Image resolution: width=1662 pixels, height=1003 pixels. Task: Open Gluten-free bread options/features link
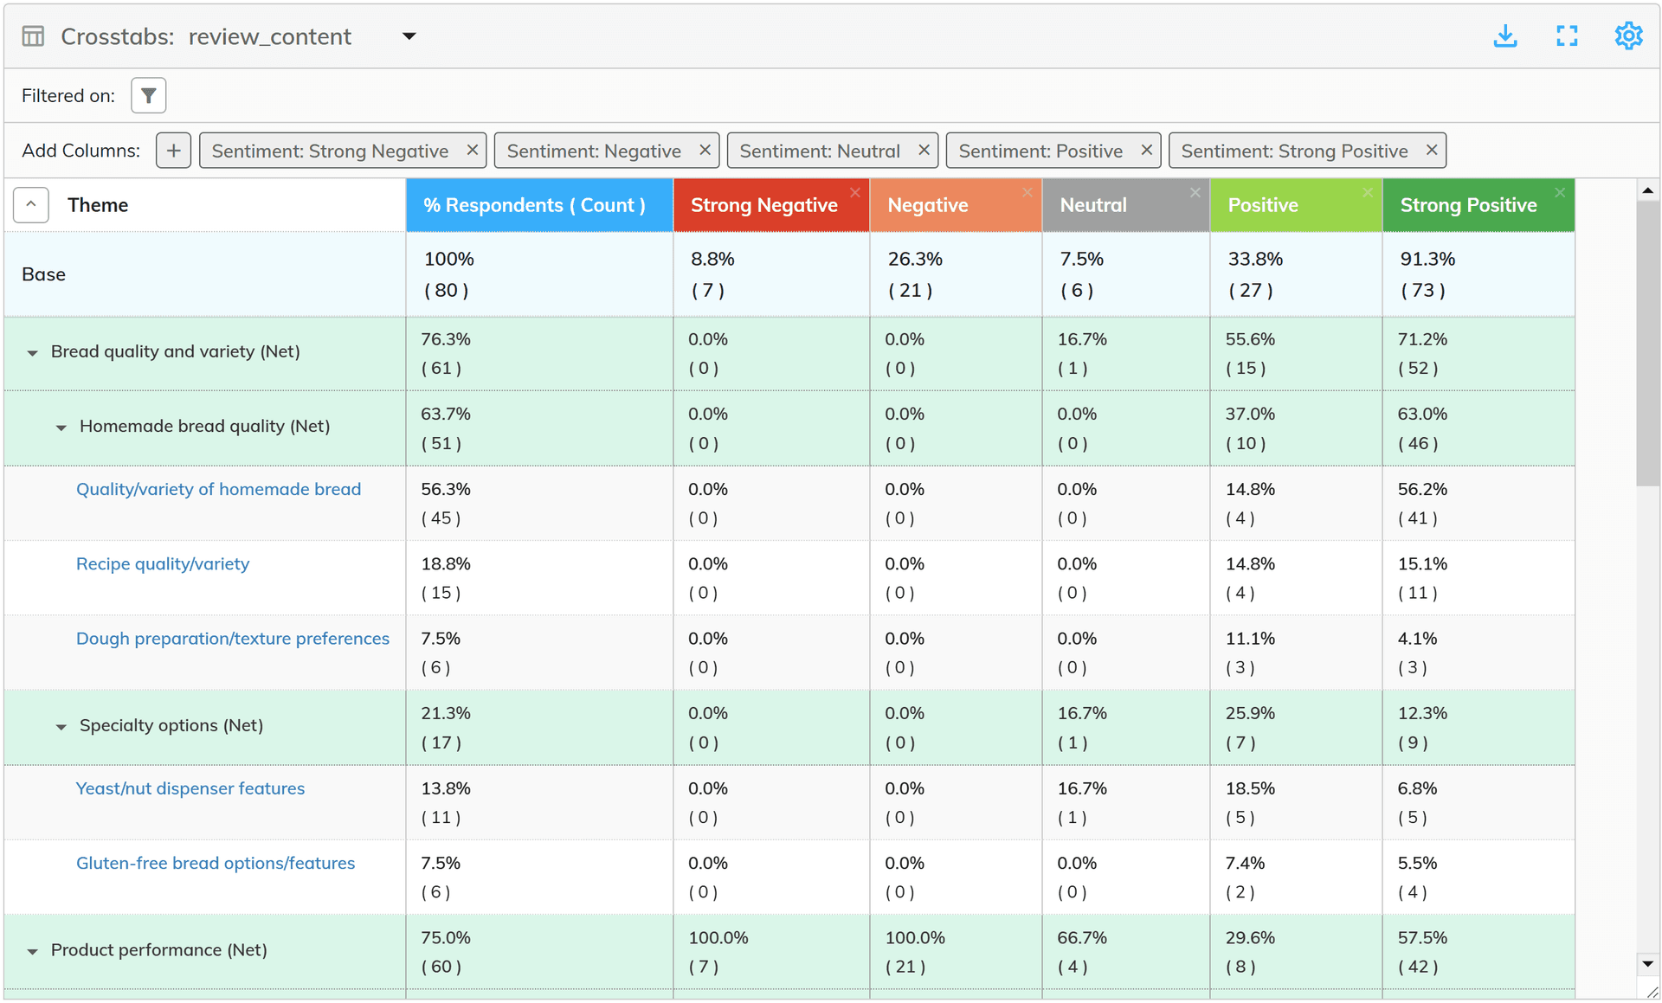tap(216, 863)
